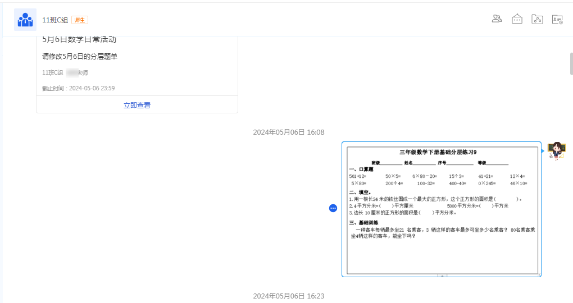Open the group members icon in header

497,19
